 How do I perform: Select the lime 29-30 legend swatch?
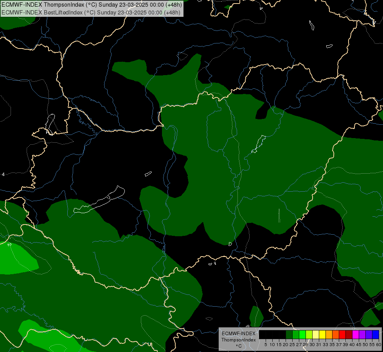point(309,334)
